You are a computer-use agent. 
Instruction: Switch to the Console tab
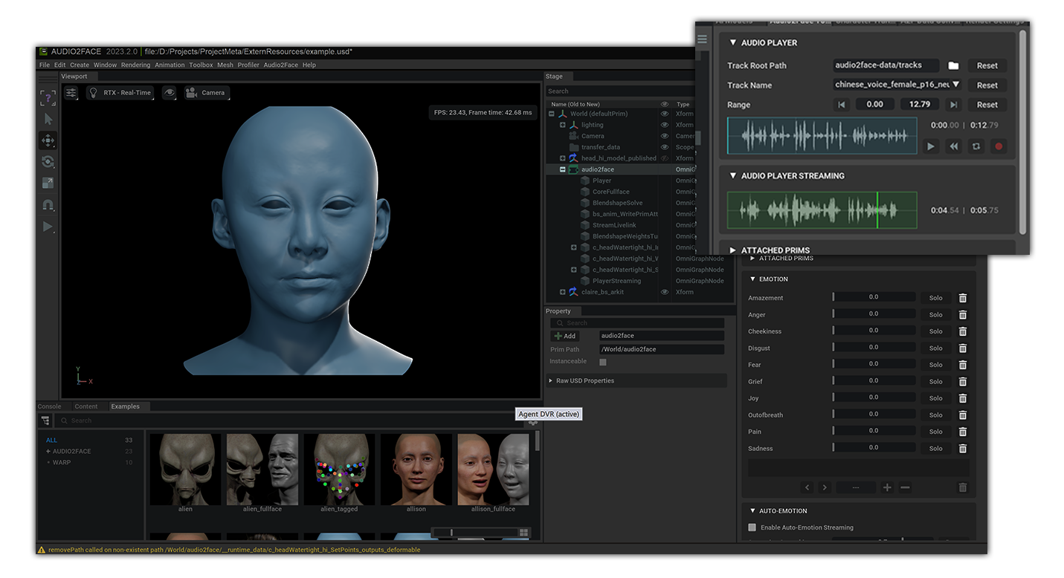(x=50, y=406)
